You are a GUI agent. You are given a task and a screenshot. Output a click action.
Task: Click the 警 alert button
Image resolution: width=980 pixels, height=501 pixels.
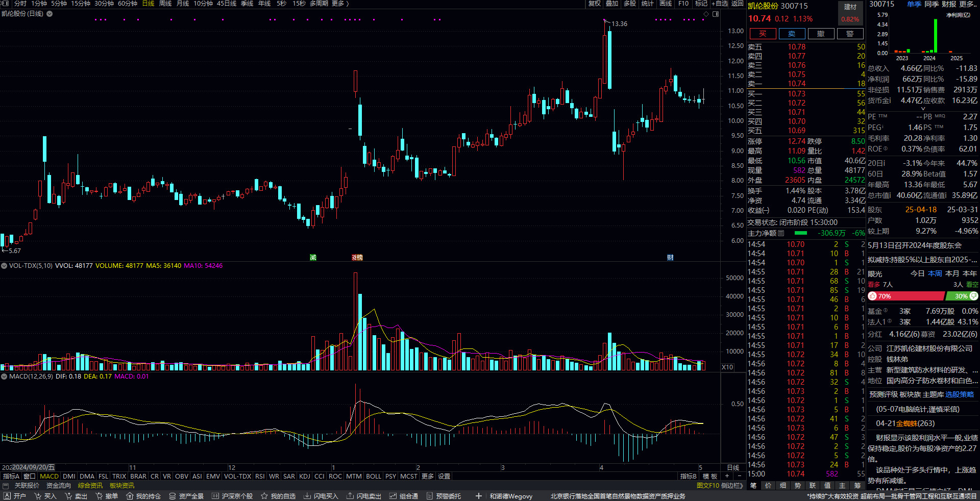pos(850,34)
